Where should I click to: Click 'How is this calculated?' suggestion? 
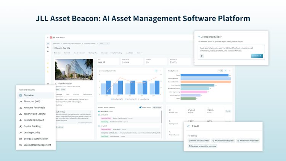coord(199,140)
